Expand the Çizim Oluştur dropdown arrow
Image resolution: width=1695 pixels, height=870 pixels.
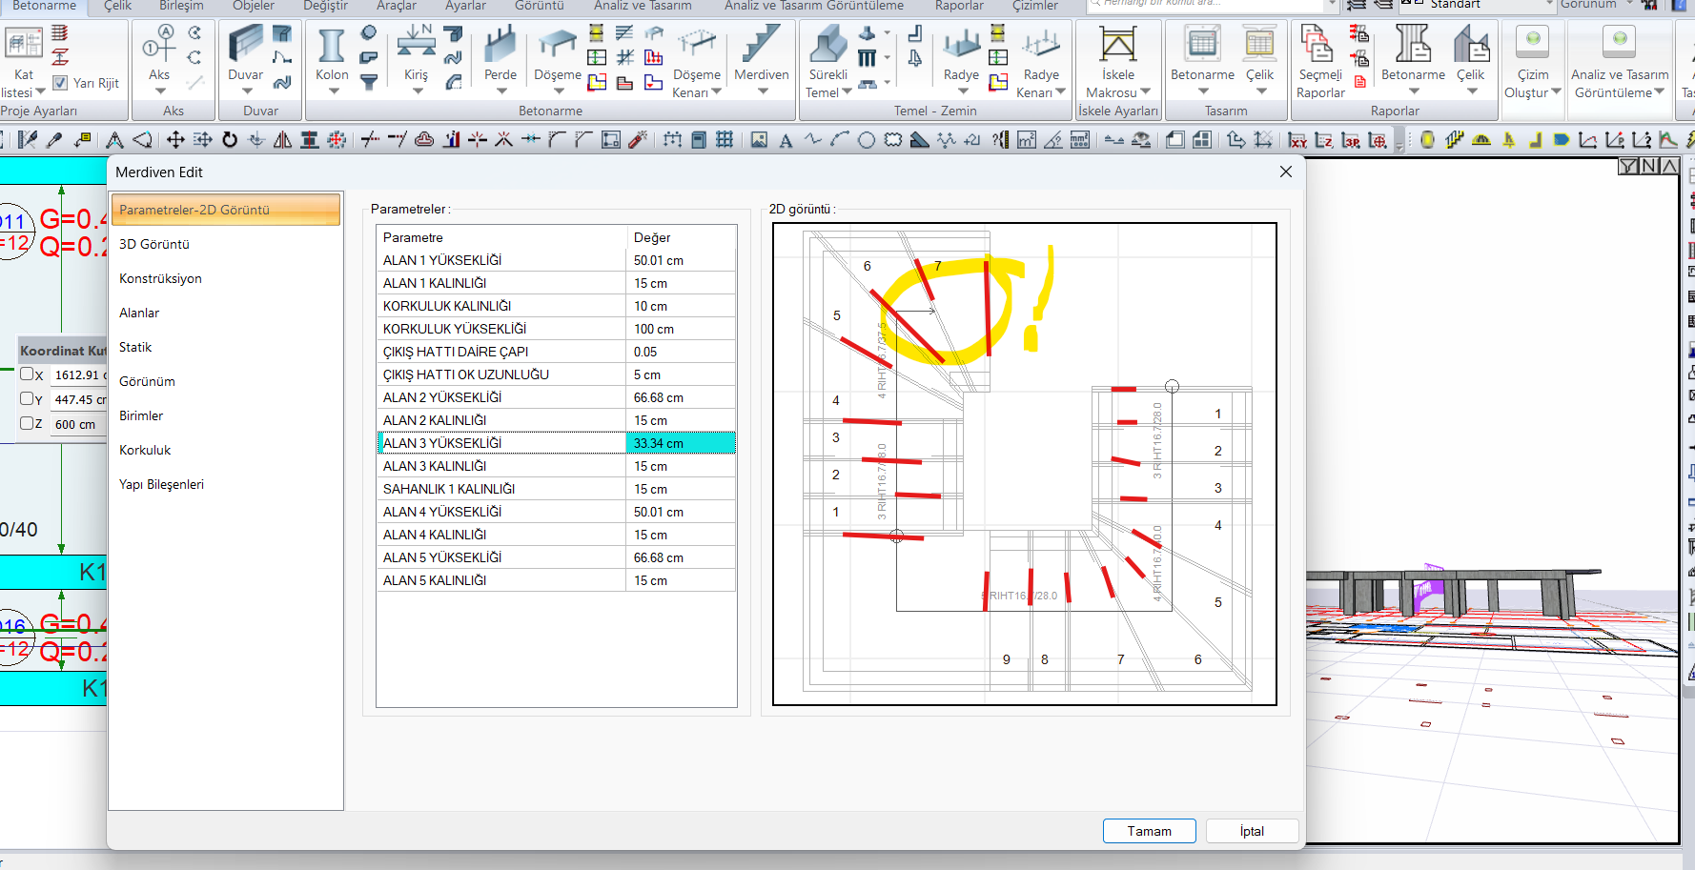click(x=1556, y=92)
